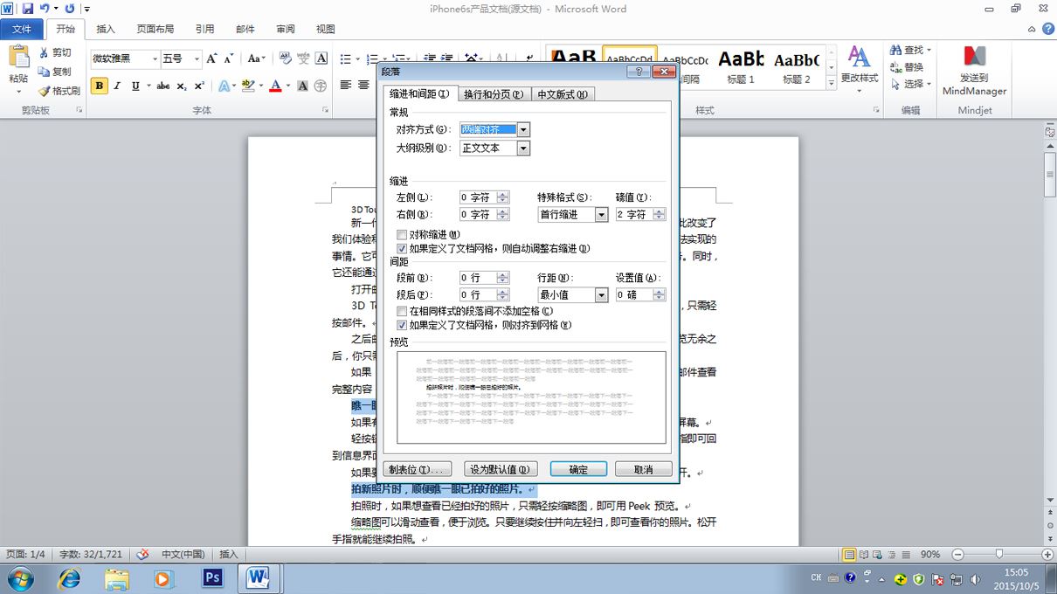The height and width of the screenshot is (594, 1057).
Task: Switch to Print Layout view in status bar
Action: coord(849,555)
